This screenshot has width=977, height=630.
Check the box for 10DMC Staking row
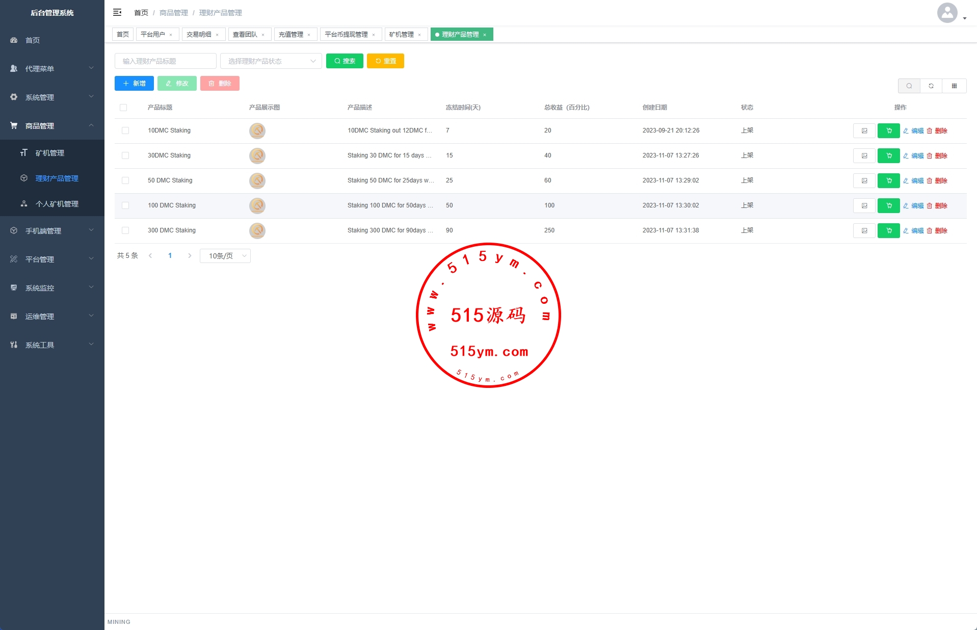[125, 131]
